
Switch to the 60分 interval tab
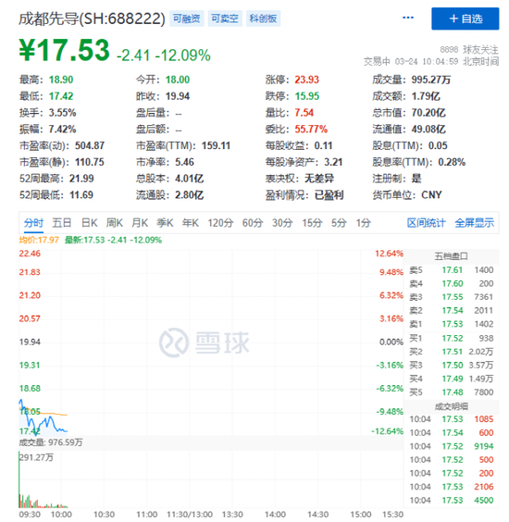[253, 223]
